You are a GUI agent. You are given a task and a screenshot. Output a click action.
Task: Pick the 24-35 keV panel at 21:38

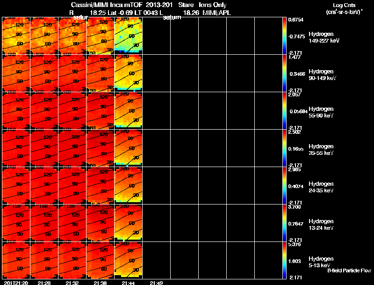click(x=100, y=185)
